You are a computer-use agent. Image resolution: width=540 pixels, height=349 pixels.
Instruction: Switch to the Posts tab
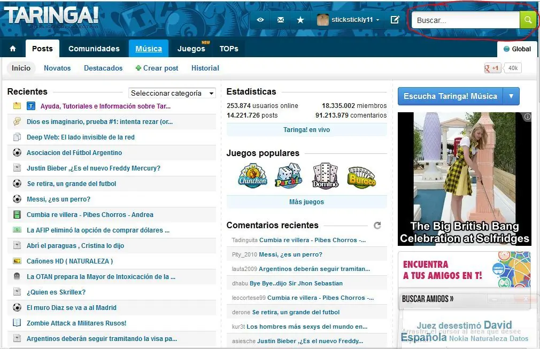42,49
